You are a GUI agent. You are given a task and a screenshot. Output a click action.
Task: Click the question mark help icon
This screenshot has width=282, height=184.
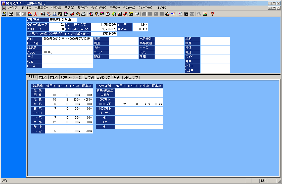point(212,14)
